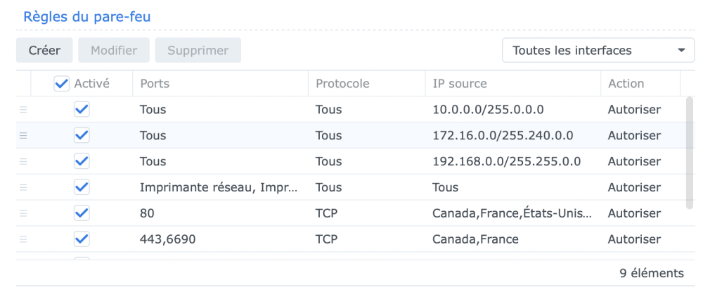Sort by the Ports column header
The image size is (703, 297).
coord(219,84)
